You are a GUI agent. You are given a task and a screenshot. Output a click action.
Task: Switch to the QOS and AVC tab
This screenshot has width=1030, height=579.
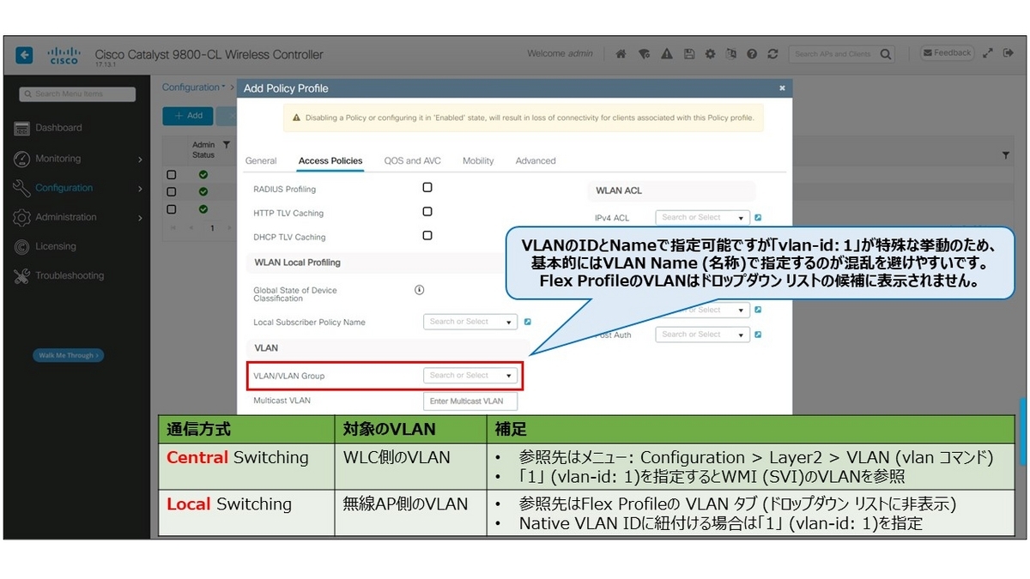click(x=412, y=160)
